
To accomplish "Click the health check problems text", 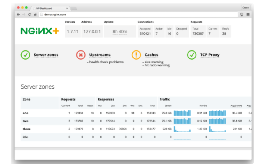I will pyautogui.click(x=106, y=62).
